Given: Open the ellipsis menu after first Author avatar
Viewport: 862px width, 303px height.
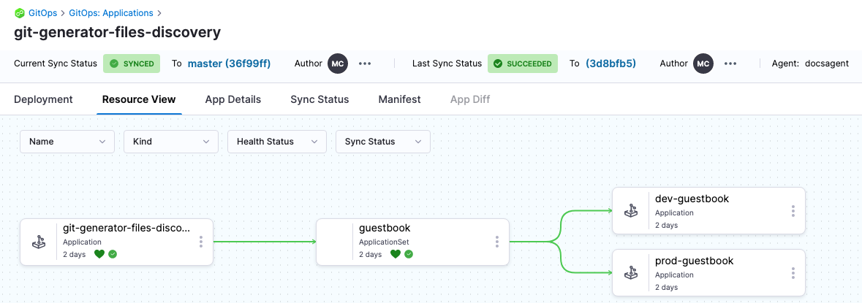Looking at the screenshot, I should tap(365, 64).
